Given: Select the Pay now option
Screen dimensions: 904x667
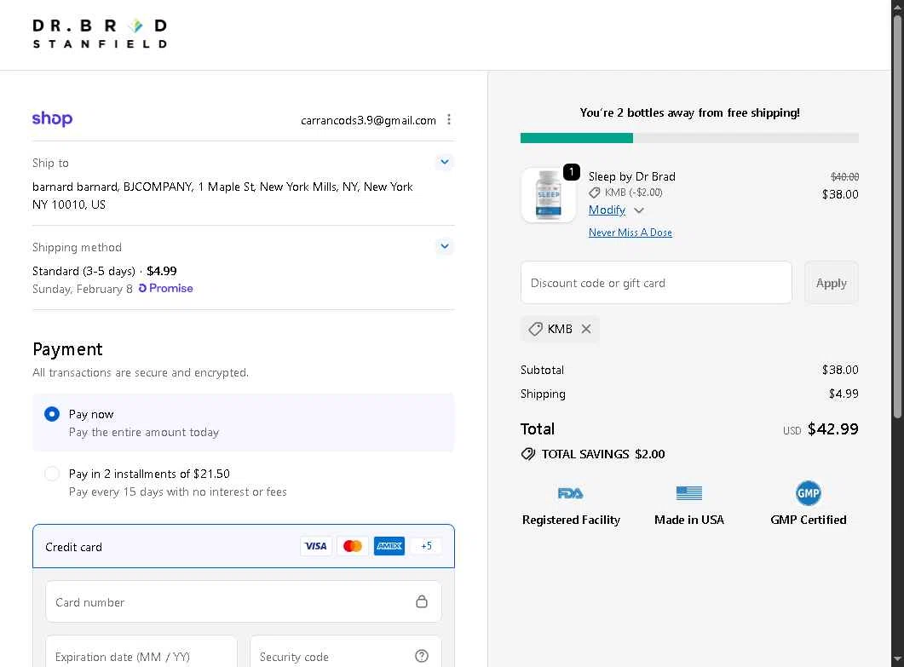Looking at the screenshot, I should (52, 414).
